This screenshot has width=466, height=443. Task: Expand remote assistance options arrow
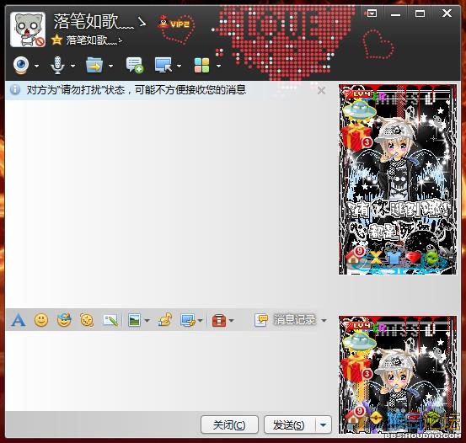pyautogui.click(x=179, y=66)
